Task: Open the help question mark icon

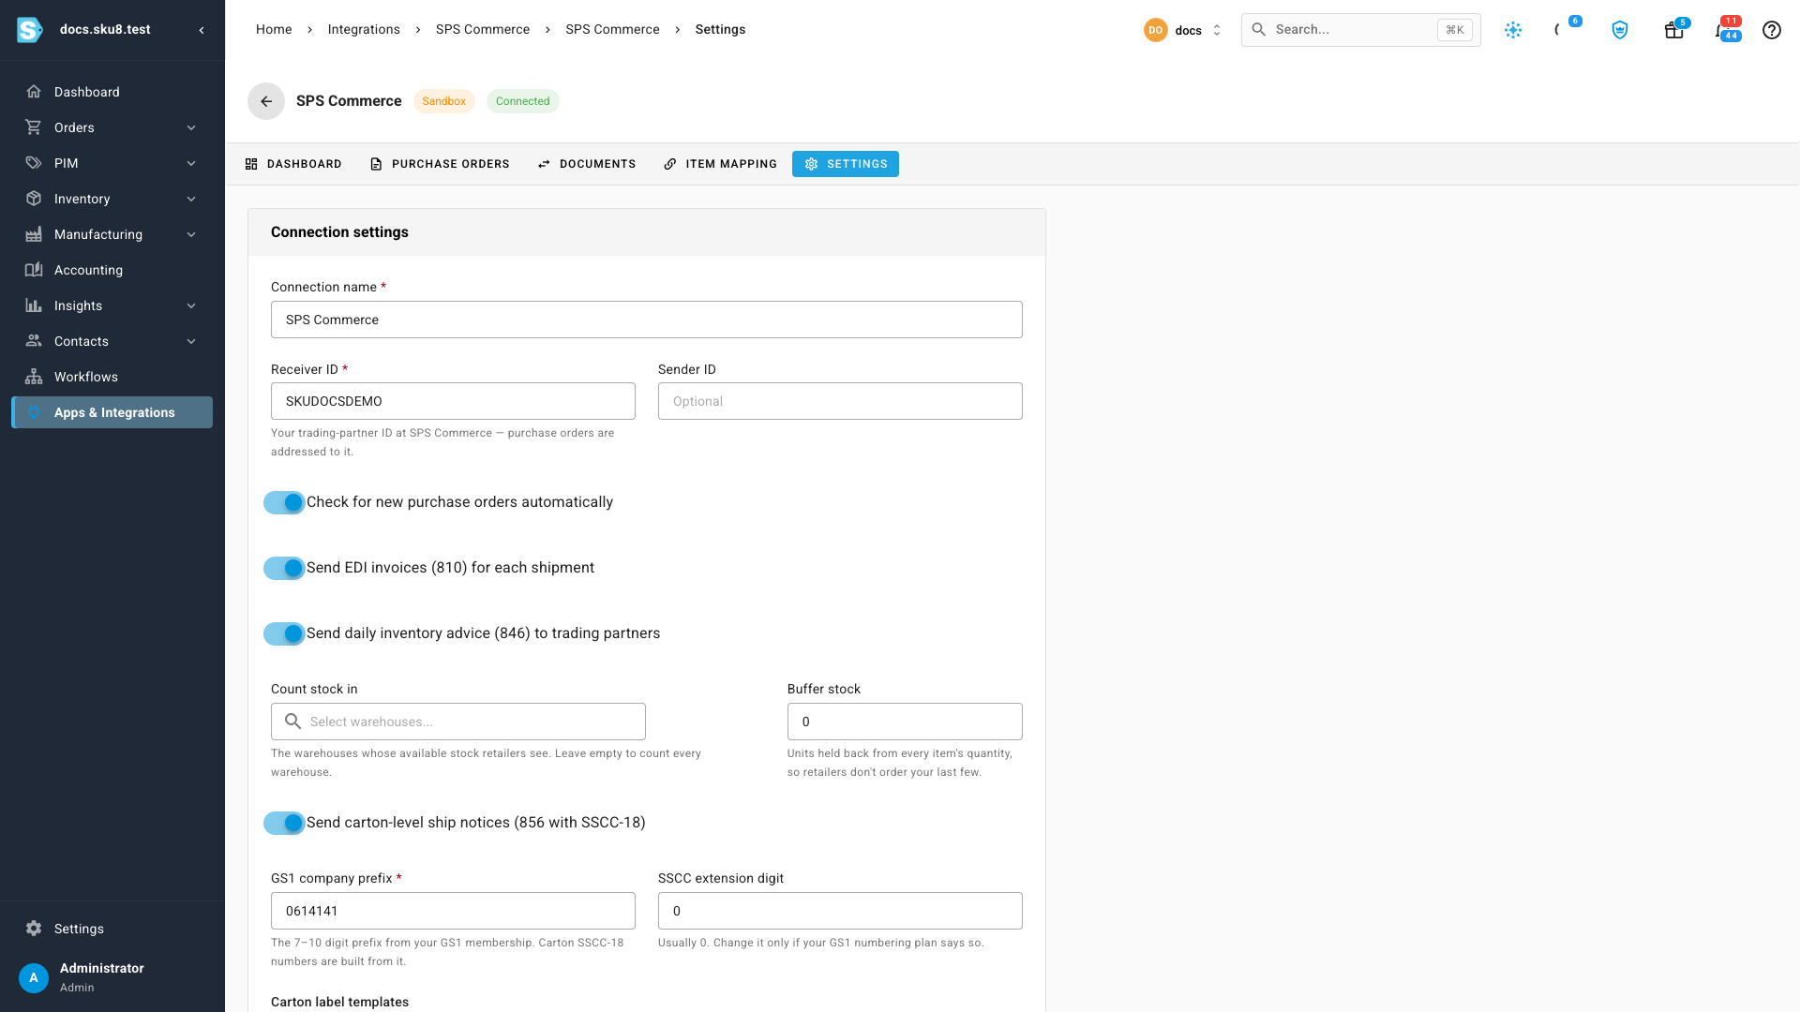Action: pos(1771,30)
